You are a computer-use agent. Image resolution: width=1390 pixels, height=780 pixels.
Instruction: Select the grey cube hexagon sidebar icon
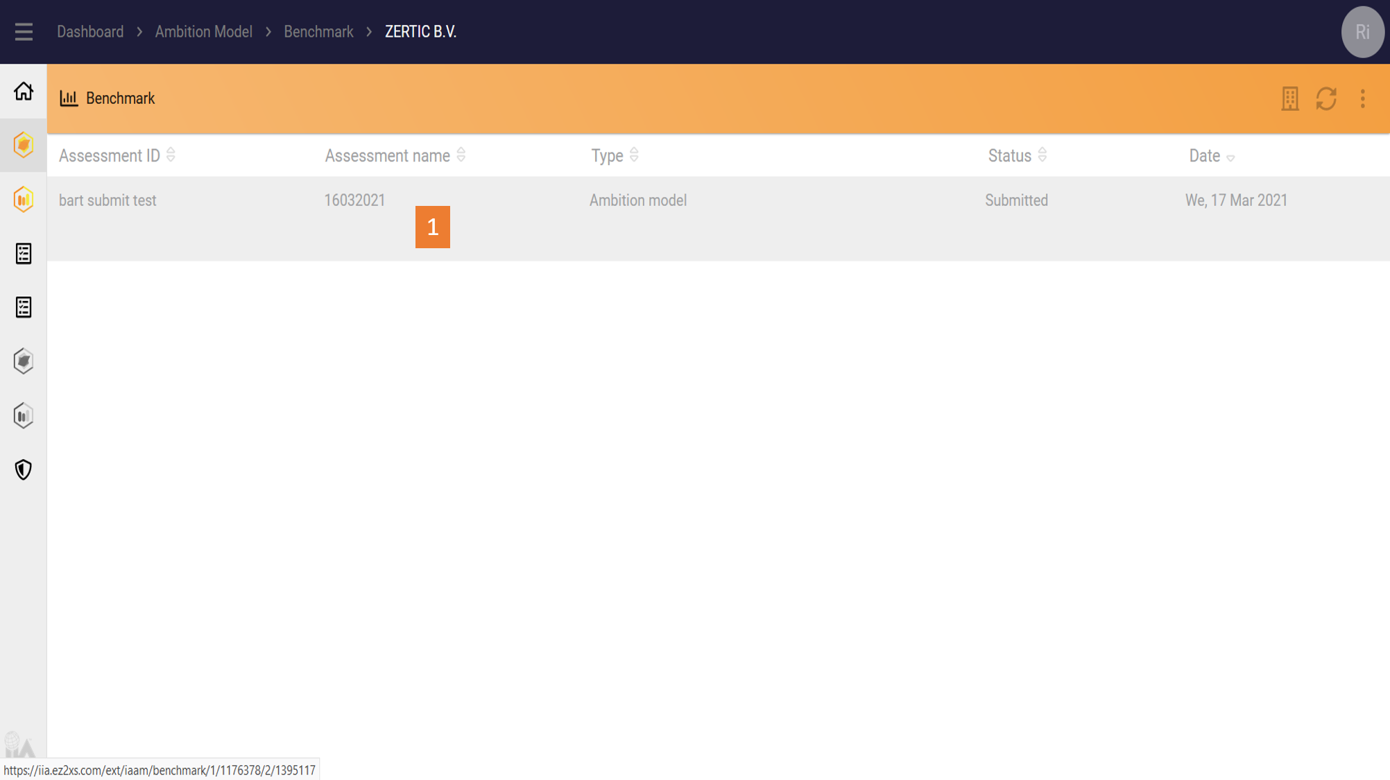(24, 361)
